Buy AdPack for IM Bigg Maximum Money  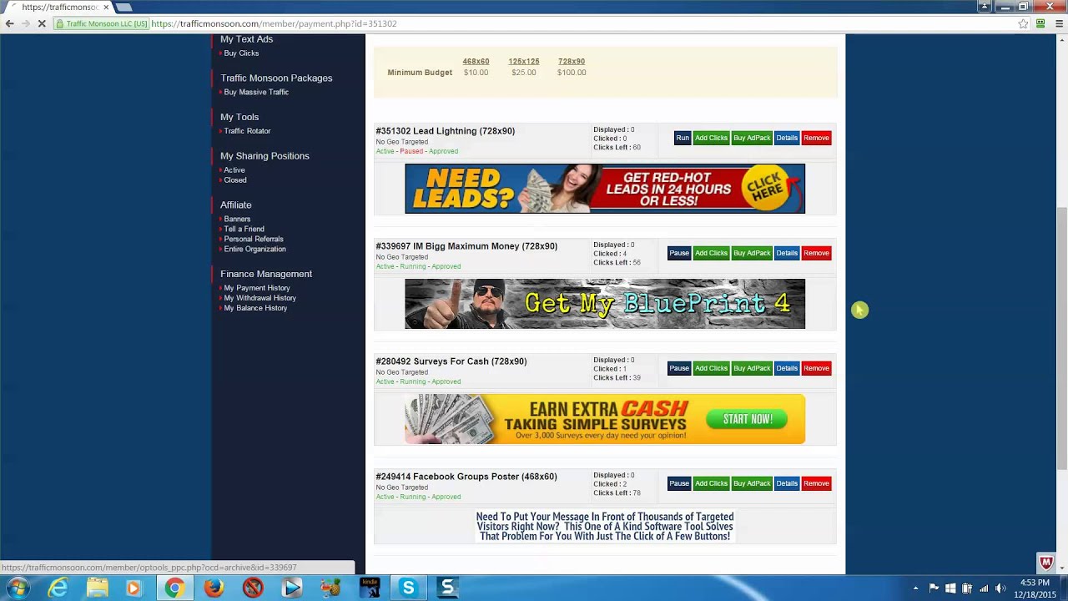752,253
